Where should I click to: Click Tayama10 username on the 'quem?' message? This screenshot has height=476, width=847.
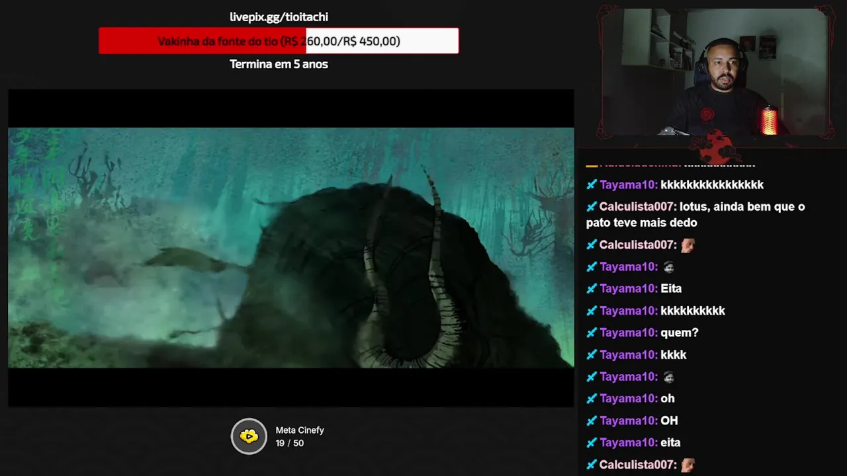click(629, 333)
